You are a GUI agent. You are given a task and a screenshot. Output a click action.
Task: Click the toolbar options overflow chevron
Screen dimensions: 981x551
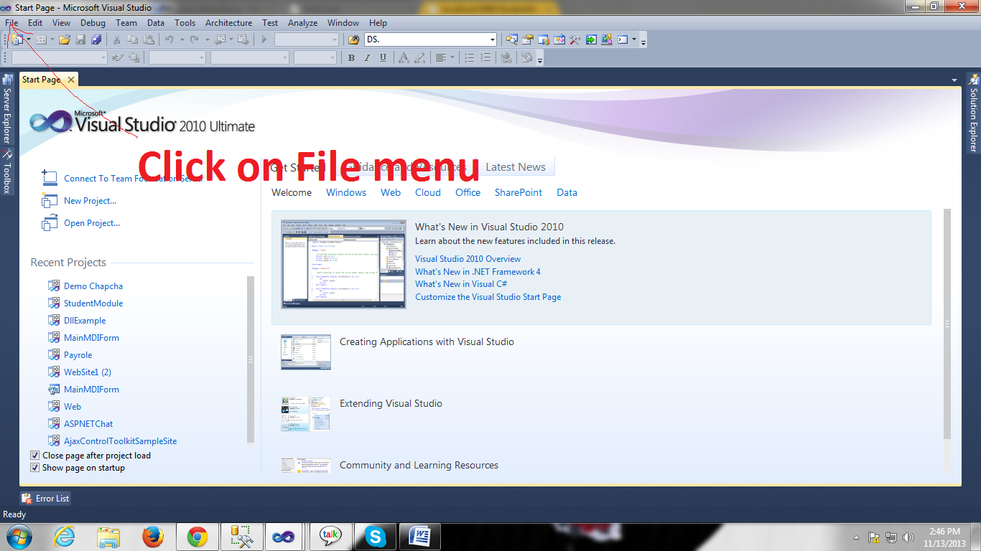(x=643, y=42)
